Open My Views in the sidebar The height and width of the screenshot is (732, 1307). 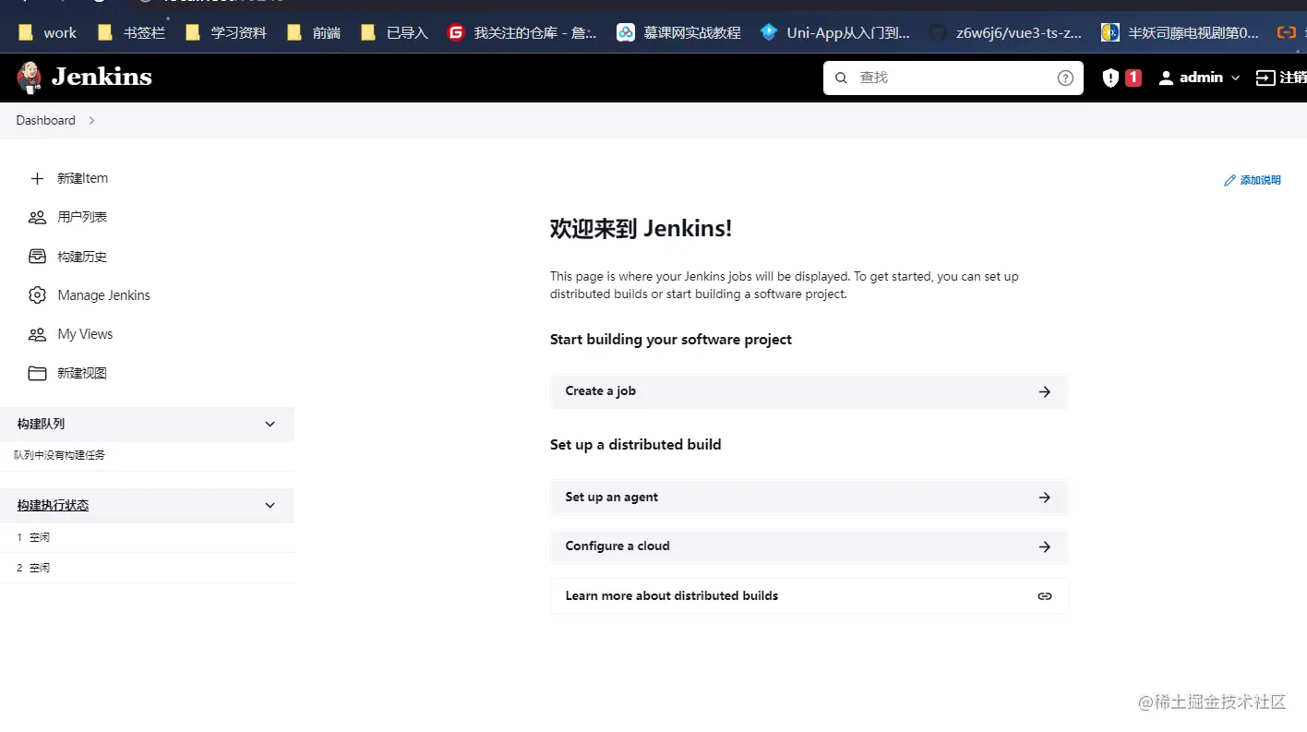[85, 334]
